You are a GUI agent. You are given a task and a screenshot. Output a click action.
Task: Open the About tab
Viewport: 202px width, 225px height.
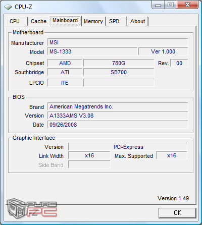137,21
